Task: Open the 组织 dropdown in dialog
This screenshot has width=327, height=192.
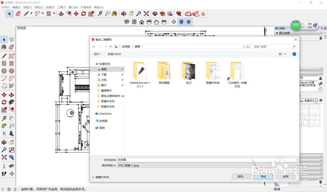Action: 97,54
